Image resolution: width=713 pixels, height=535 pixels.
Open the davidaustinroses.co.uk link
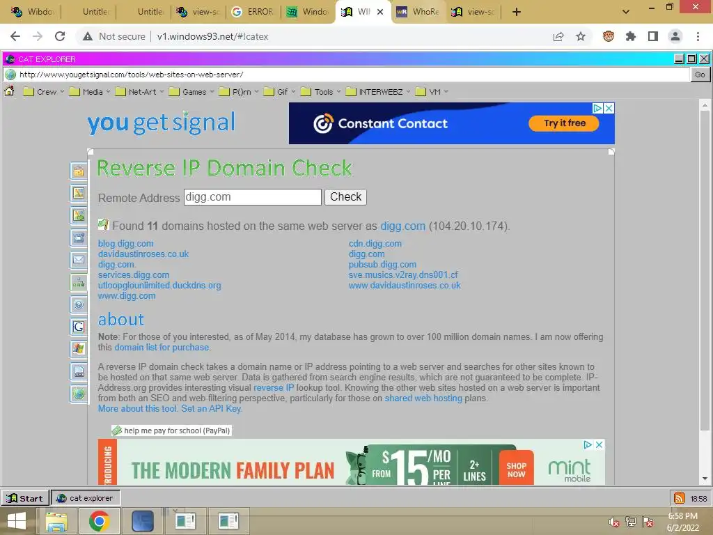click(x=143, y=254)
